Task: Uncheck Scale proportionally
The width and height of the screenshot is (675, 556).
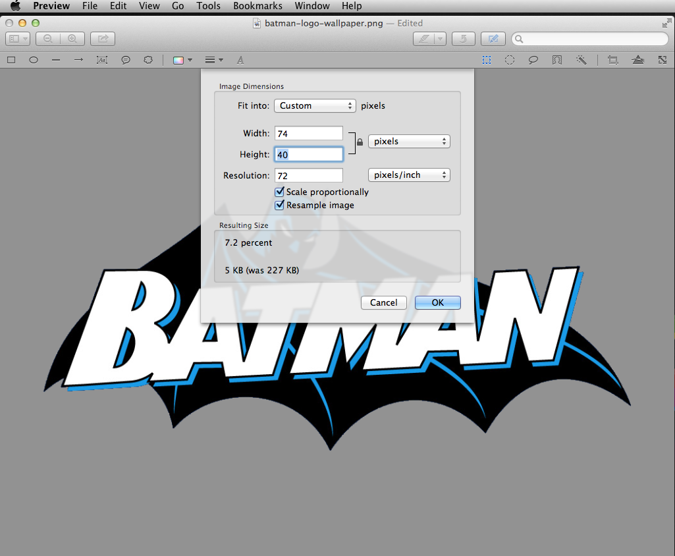Action: pyautogui.click(x=280, y=192)
